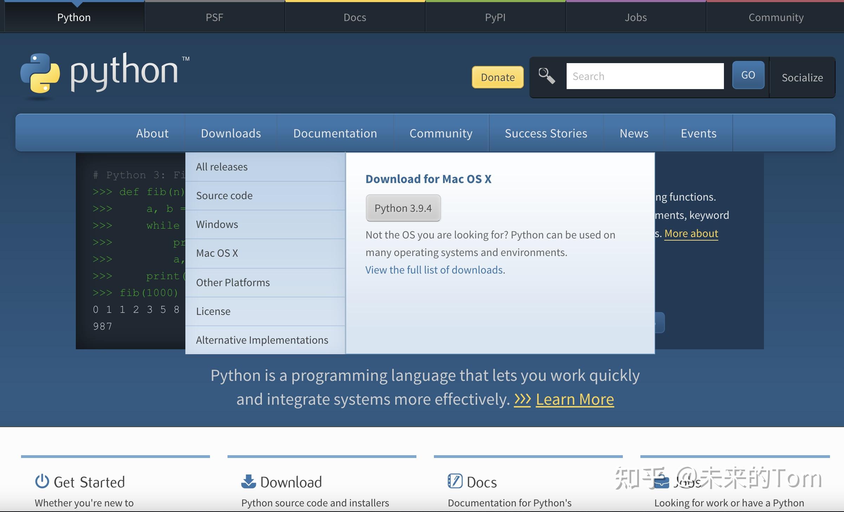Switch to the PSF tab
Viewport: 844px width, 512px height.
[x=214, y=17]
